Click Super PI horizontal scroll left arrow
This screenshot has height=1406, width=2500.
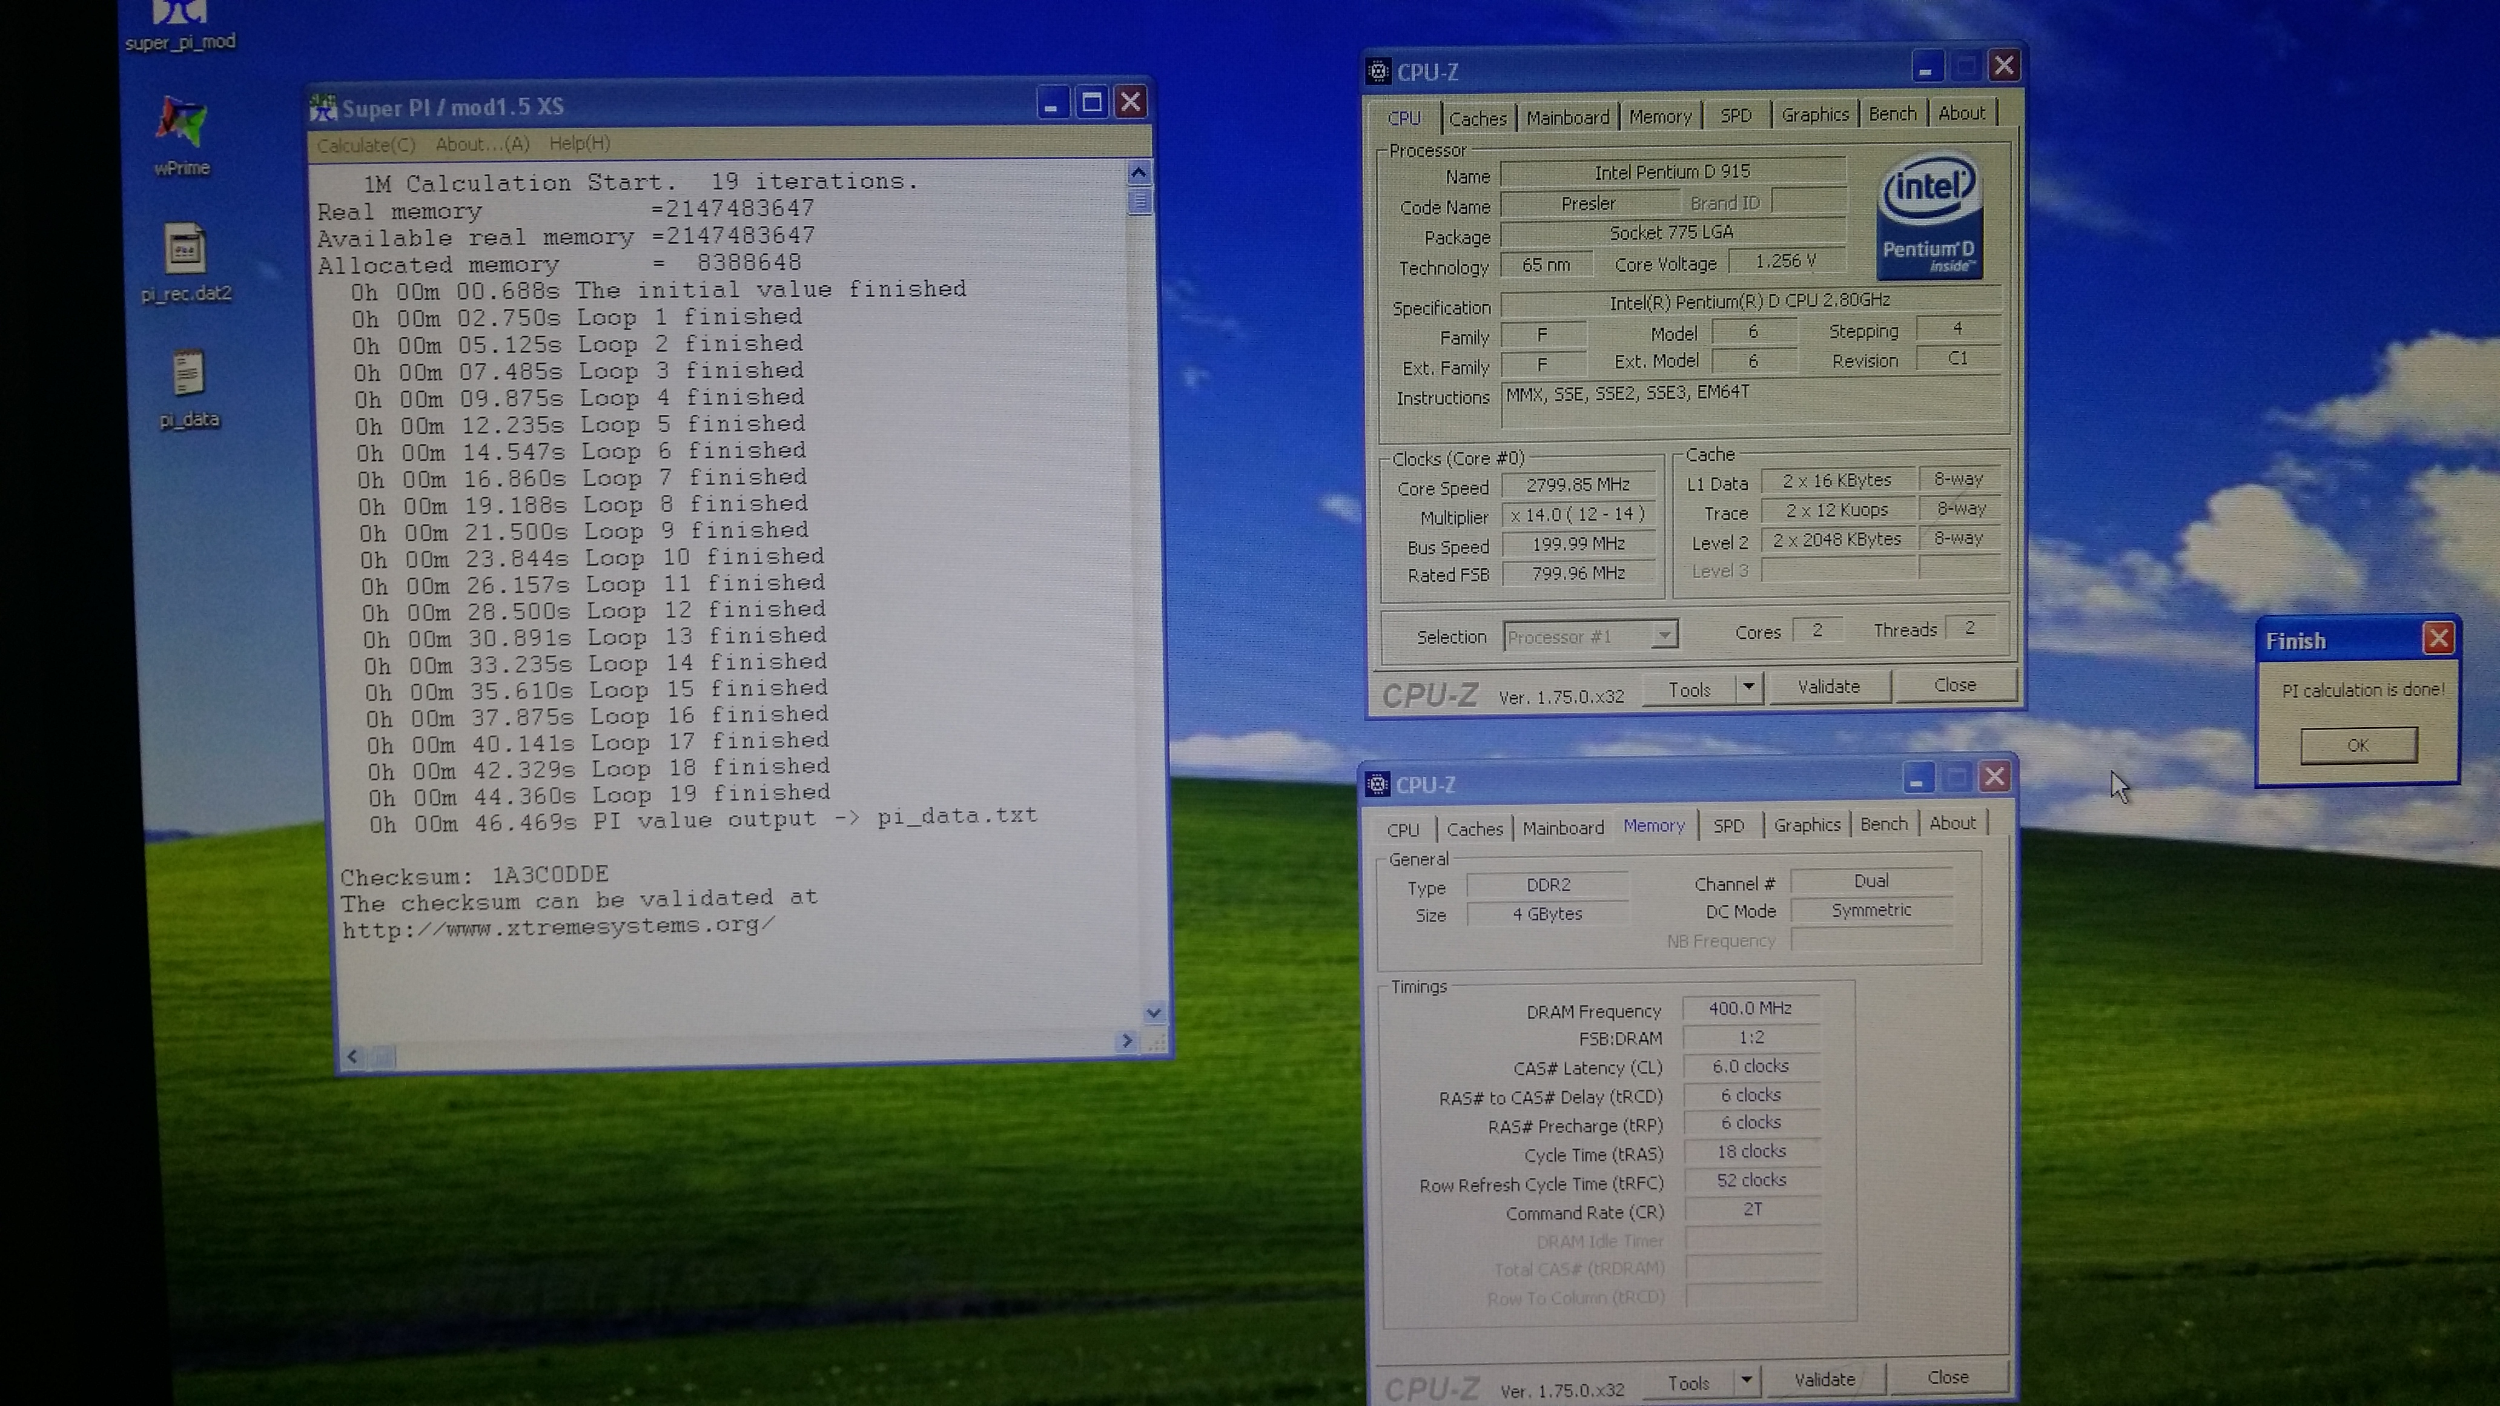tap(352, 1057)
